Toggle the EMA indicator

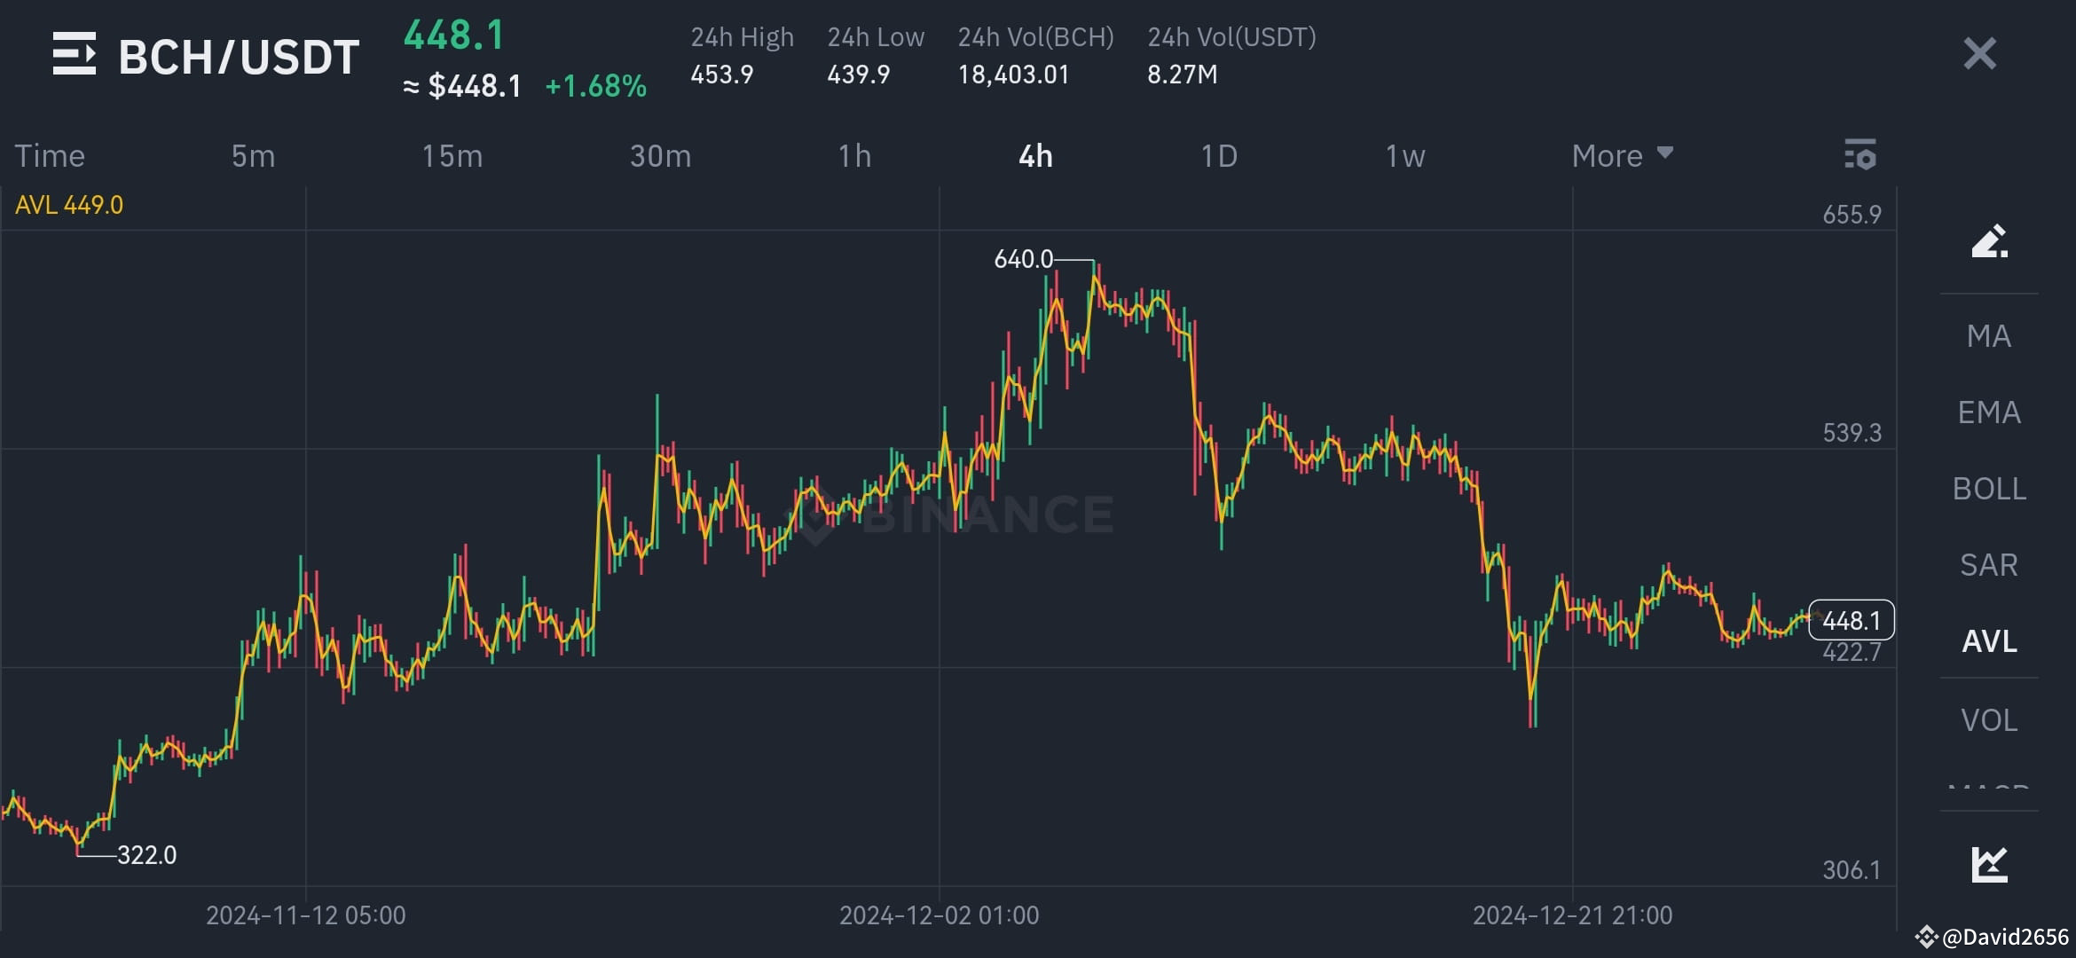tap(1988, 412)
